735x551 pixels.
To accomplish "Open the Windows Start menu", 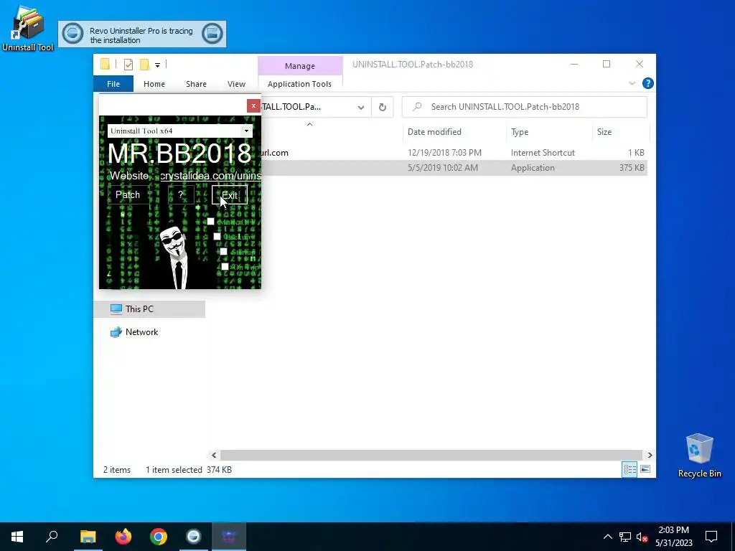I will coord(17,537).
